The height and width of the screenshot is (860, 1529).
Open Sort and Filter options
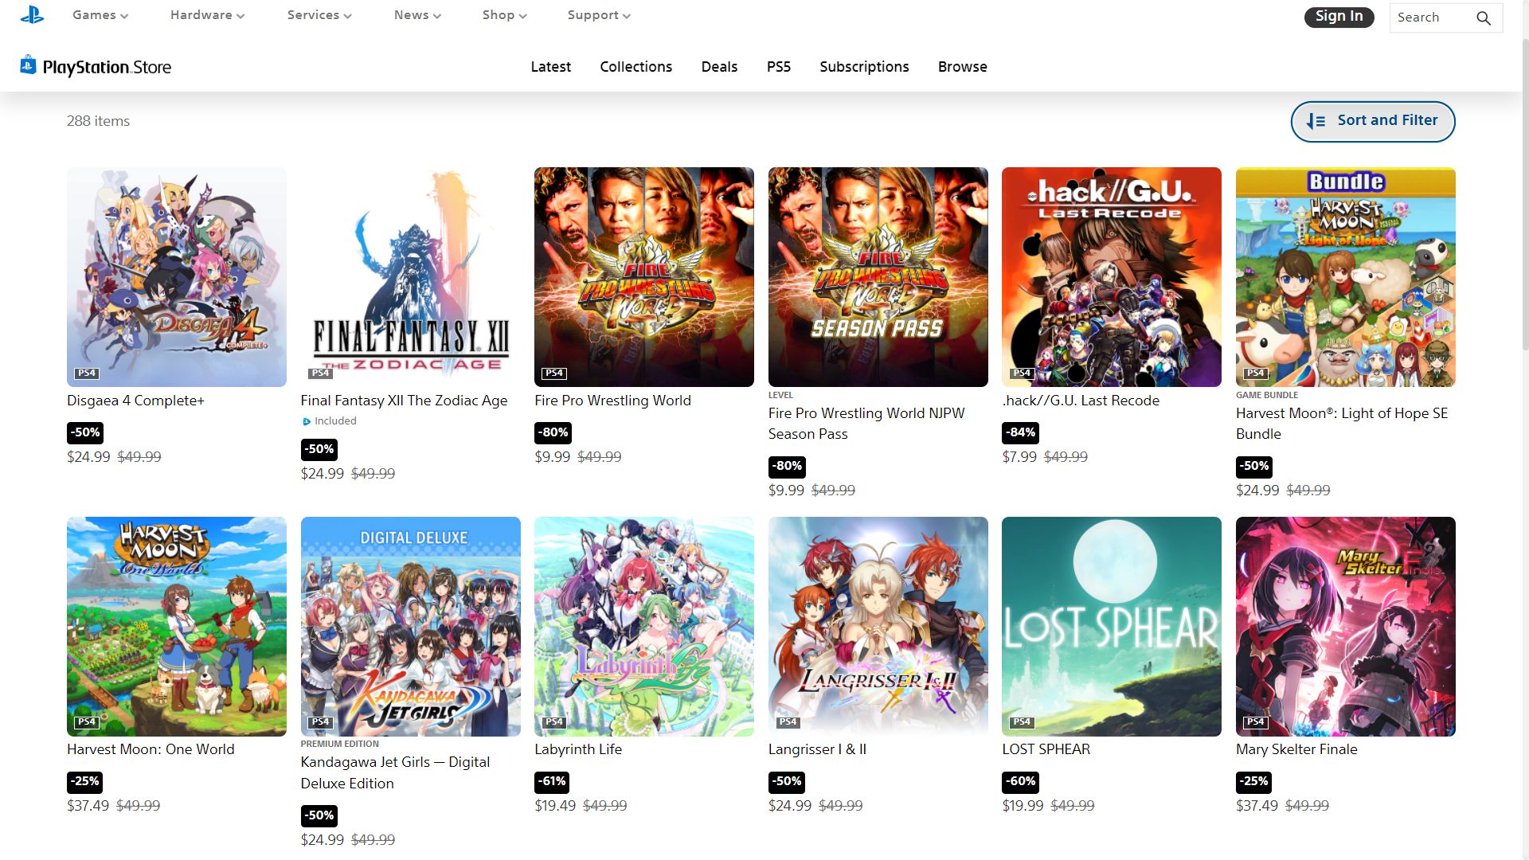[x=1373, y=121]
